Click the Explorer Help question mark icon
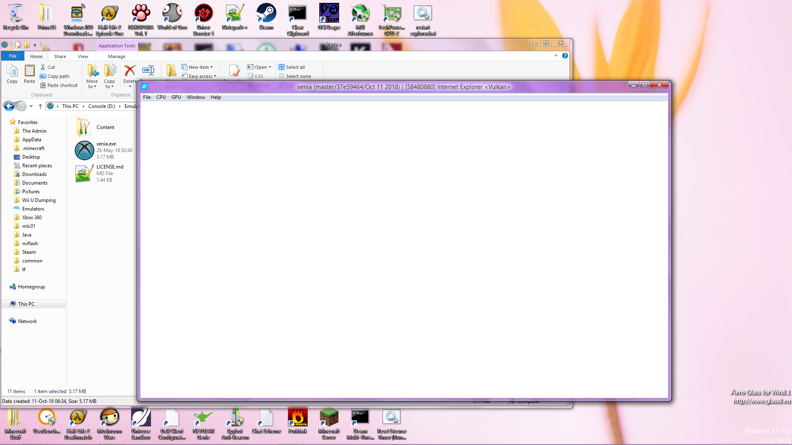Image resolution: width=792 pixels, height=445 pixels. 565,56
